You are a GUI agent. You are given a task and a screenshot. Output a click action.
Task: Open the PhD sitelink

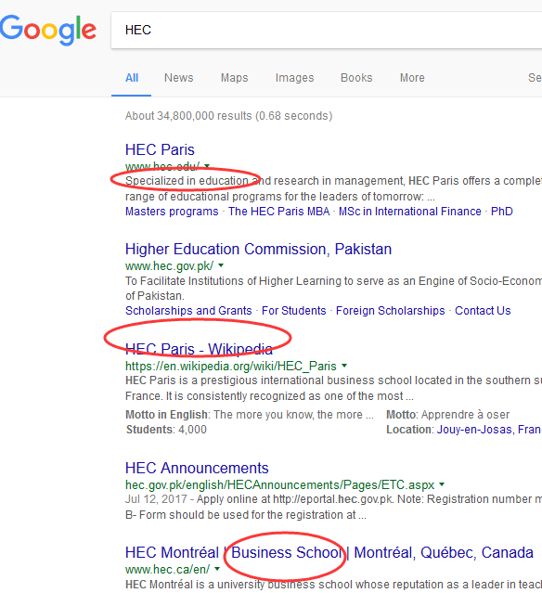coord(501,211)
